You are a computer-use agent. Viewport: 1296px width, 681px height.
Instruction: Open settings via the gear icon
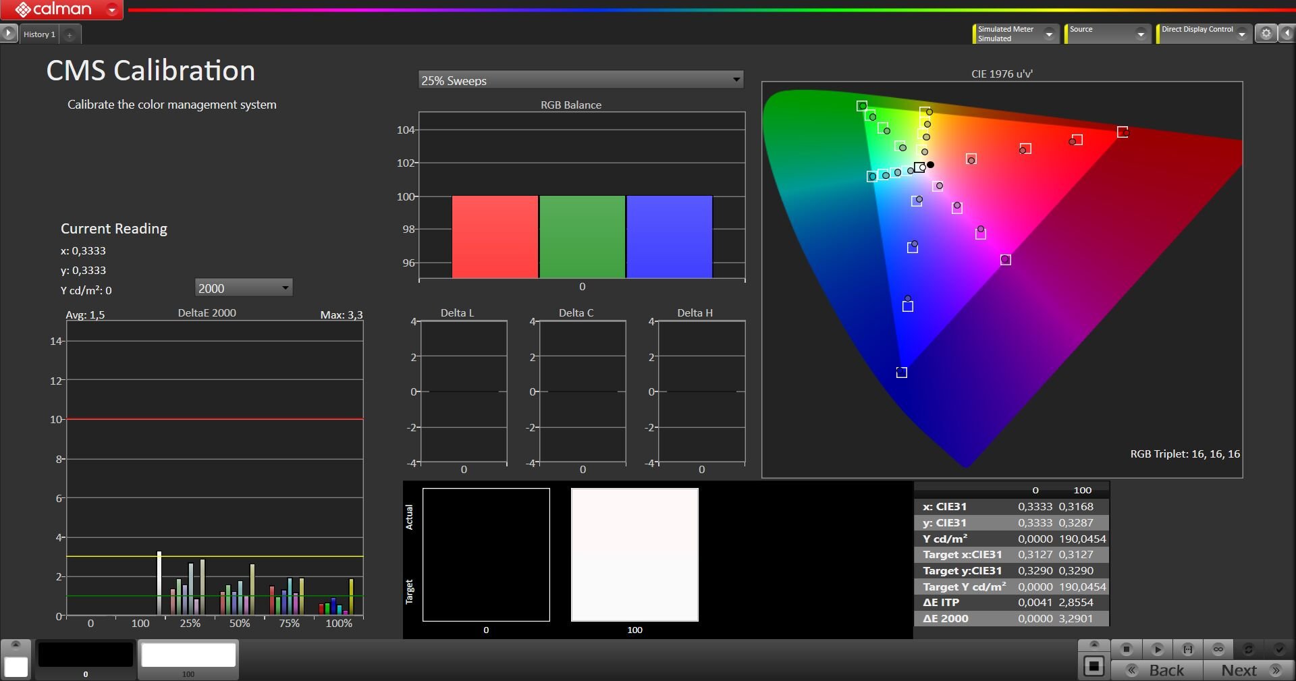coord(1266,33)
